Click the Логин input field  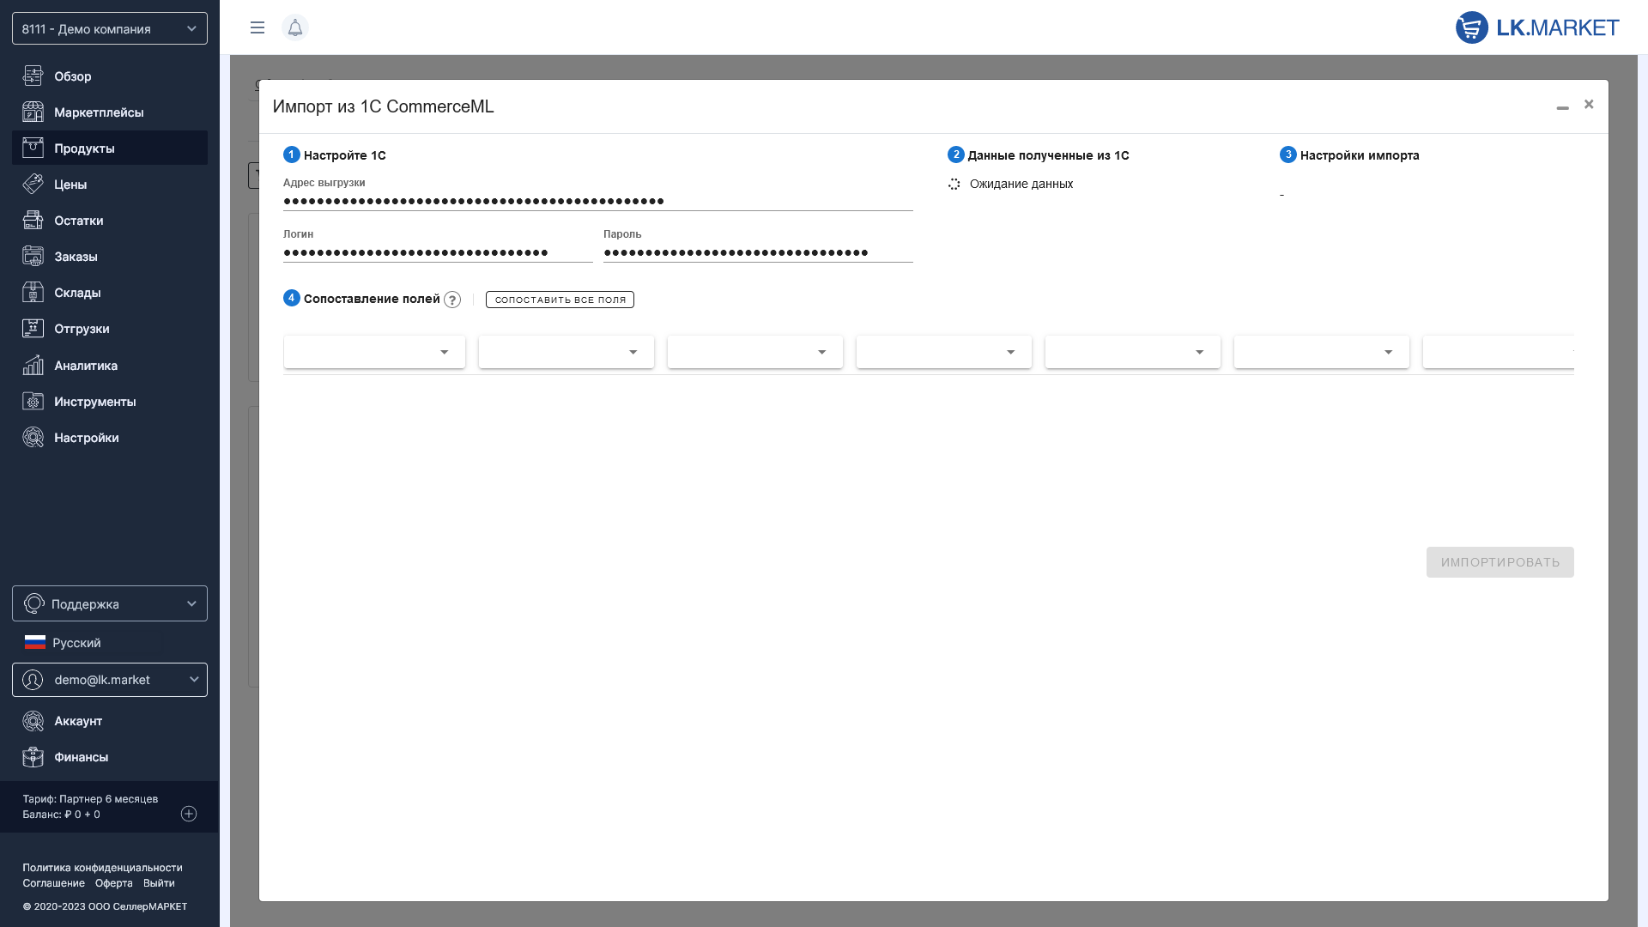click(x=438, y=252)
